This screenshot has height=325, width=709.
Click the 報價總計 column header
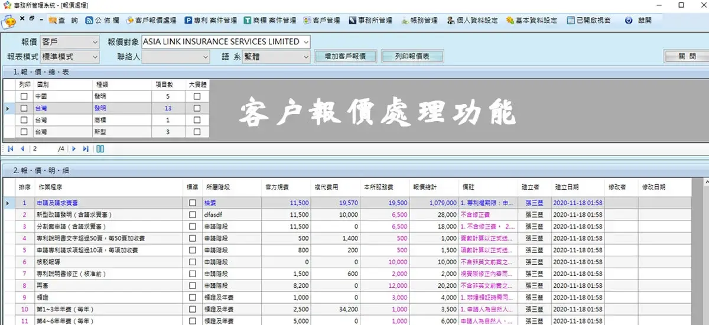click(434, 187)
